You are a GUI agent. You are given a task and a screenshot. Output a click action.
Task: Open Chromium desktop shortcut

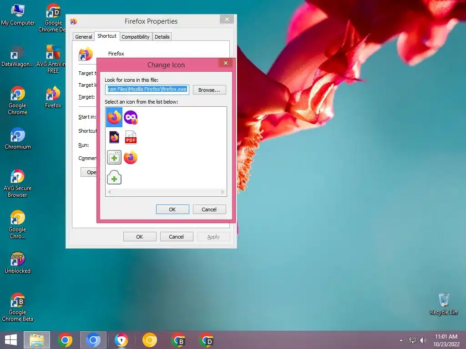coord(18,138)
